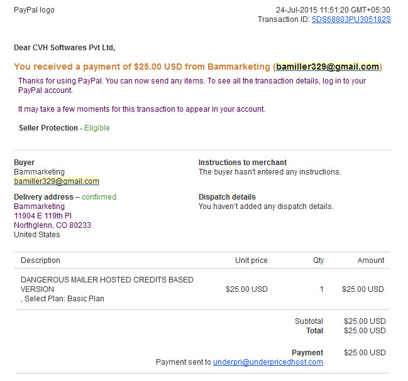Click bamiller329@gmail.com in the payment headline
Screen dimensions: 408x381
(x=328, y=67)
